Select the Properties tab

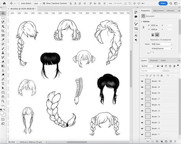145,11
